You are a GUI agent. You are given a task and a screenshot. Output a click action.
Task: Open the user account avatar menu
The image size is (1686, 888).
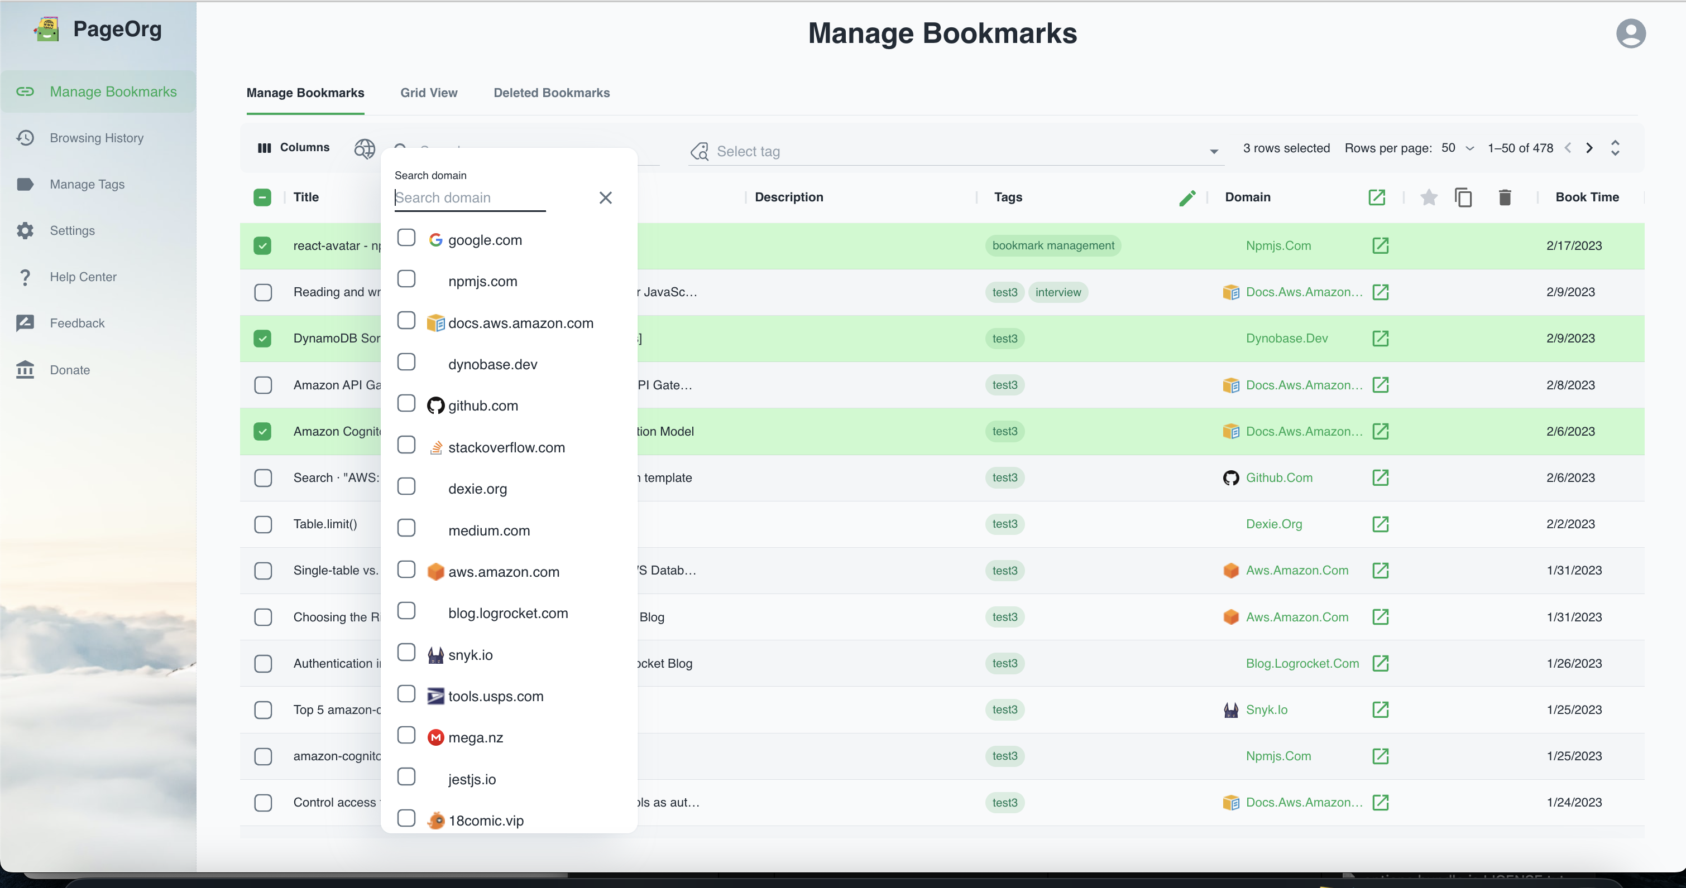coord(1630,33)
